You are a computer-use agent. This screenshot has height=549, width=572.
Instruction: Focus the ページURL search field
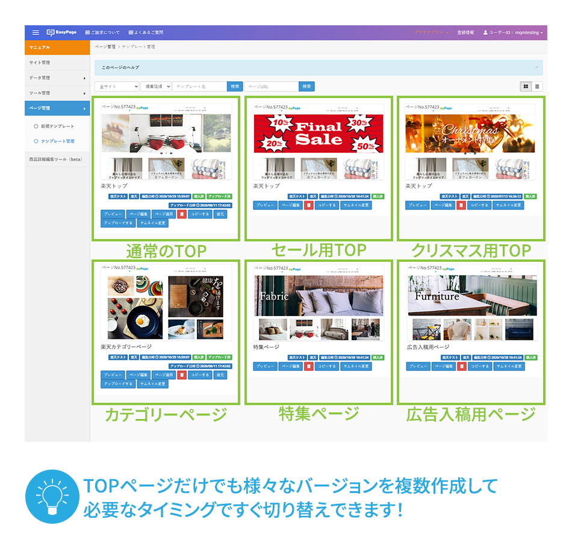coord(272,87)
